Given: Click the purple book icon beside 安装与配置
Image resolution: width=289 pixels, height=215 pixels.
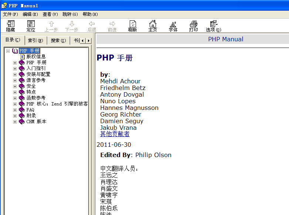Looking at the screenshot, I should click(x=22, y=74).
